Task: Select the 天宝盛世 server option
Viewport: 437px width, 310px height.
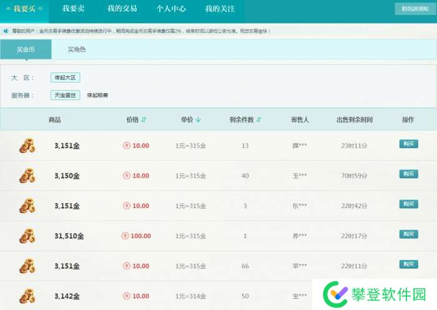Action: (x=66, y=95)
